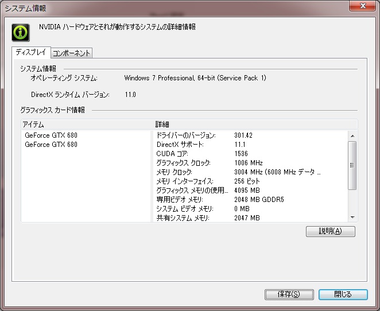The width and height of the screenshot is (380, 311).
Task: Click the 256 ビット memory interface value
Action: coord(247,181)
